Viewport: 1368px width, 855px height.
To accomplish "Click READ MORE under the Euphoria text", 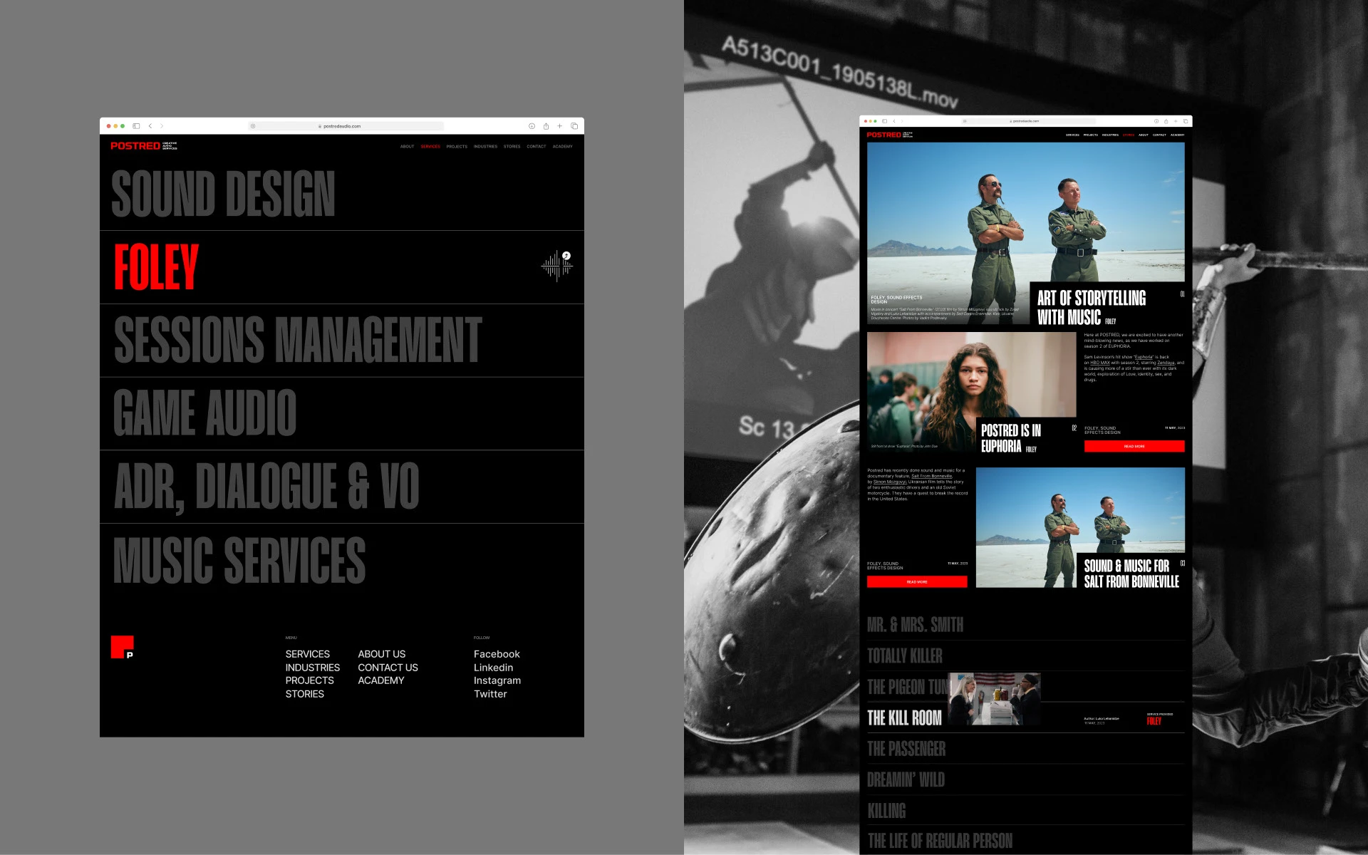I will pos(1134,446).
